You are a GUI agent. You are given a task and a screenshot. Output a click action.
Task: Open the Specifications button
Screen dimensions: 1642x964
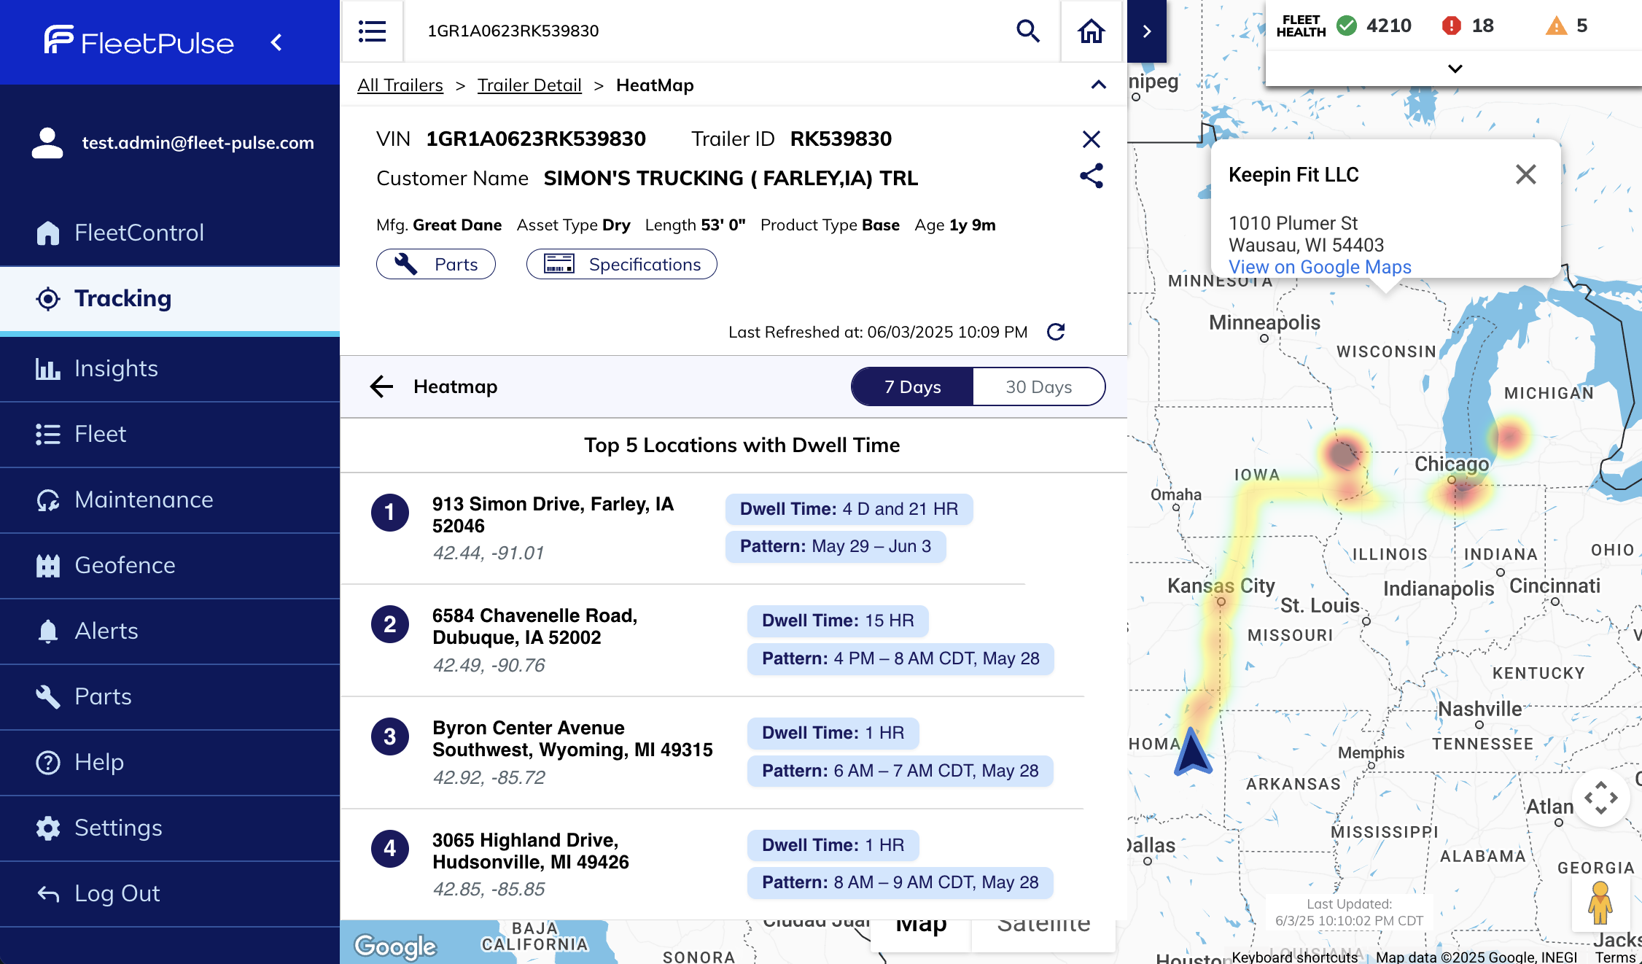[x=621, y=264]
